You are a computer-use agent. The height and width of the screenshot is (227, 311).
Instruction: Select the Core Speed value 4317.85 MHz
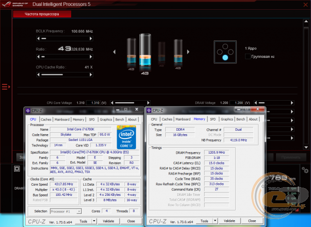tap(64, 184)
